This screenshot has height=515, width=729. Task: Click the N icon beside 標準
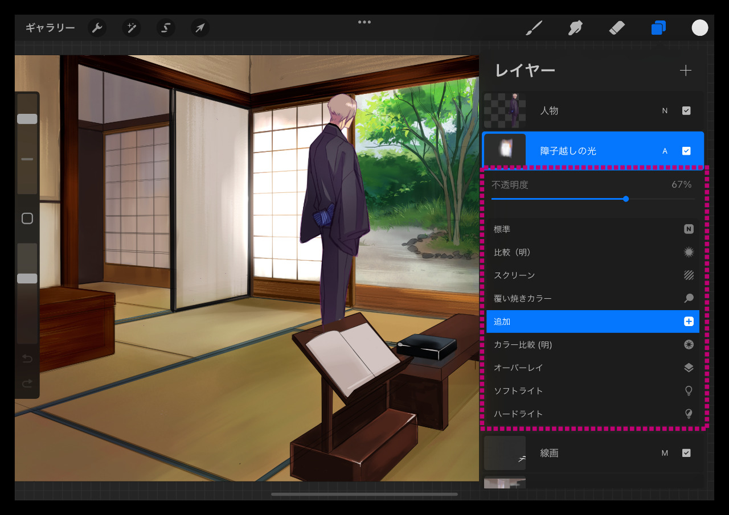[689, 229]
